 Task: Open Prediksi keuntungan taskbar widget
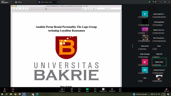coord(140,94)
